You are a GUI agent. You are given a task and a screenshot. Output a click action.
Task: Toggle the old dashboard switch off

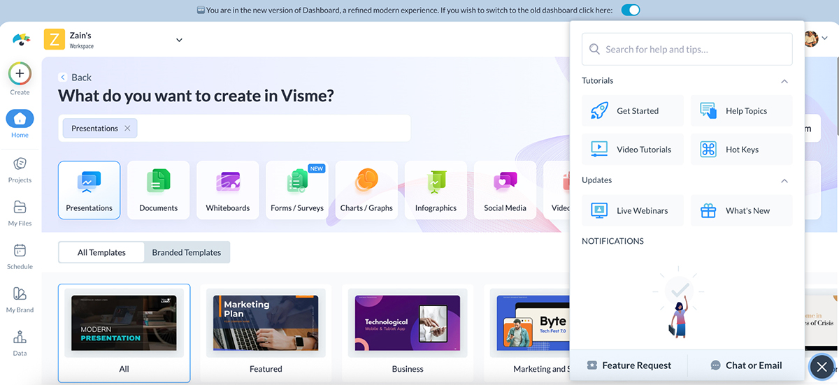click(630, 10)
